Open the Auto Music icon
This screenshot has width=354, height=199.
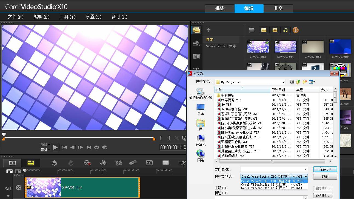[119, 163]
